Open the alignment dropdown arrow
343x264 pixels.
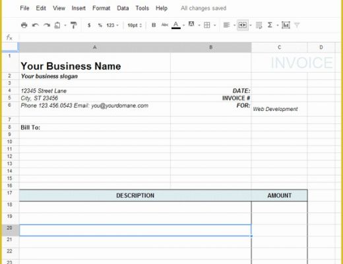234,25
